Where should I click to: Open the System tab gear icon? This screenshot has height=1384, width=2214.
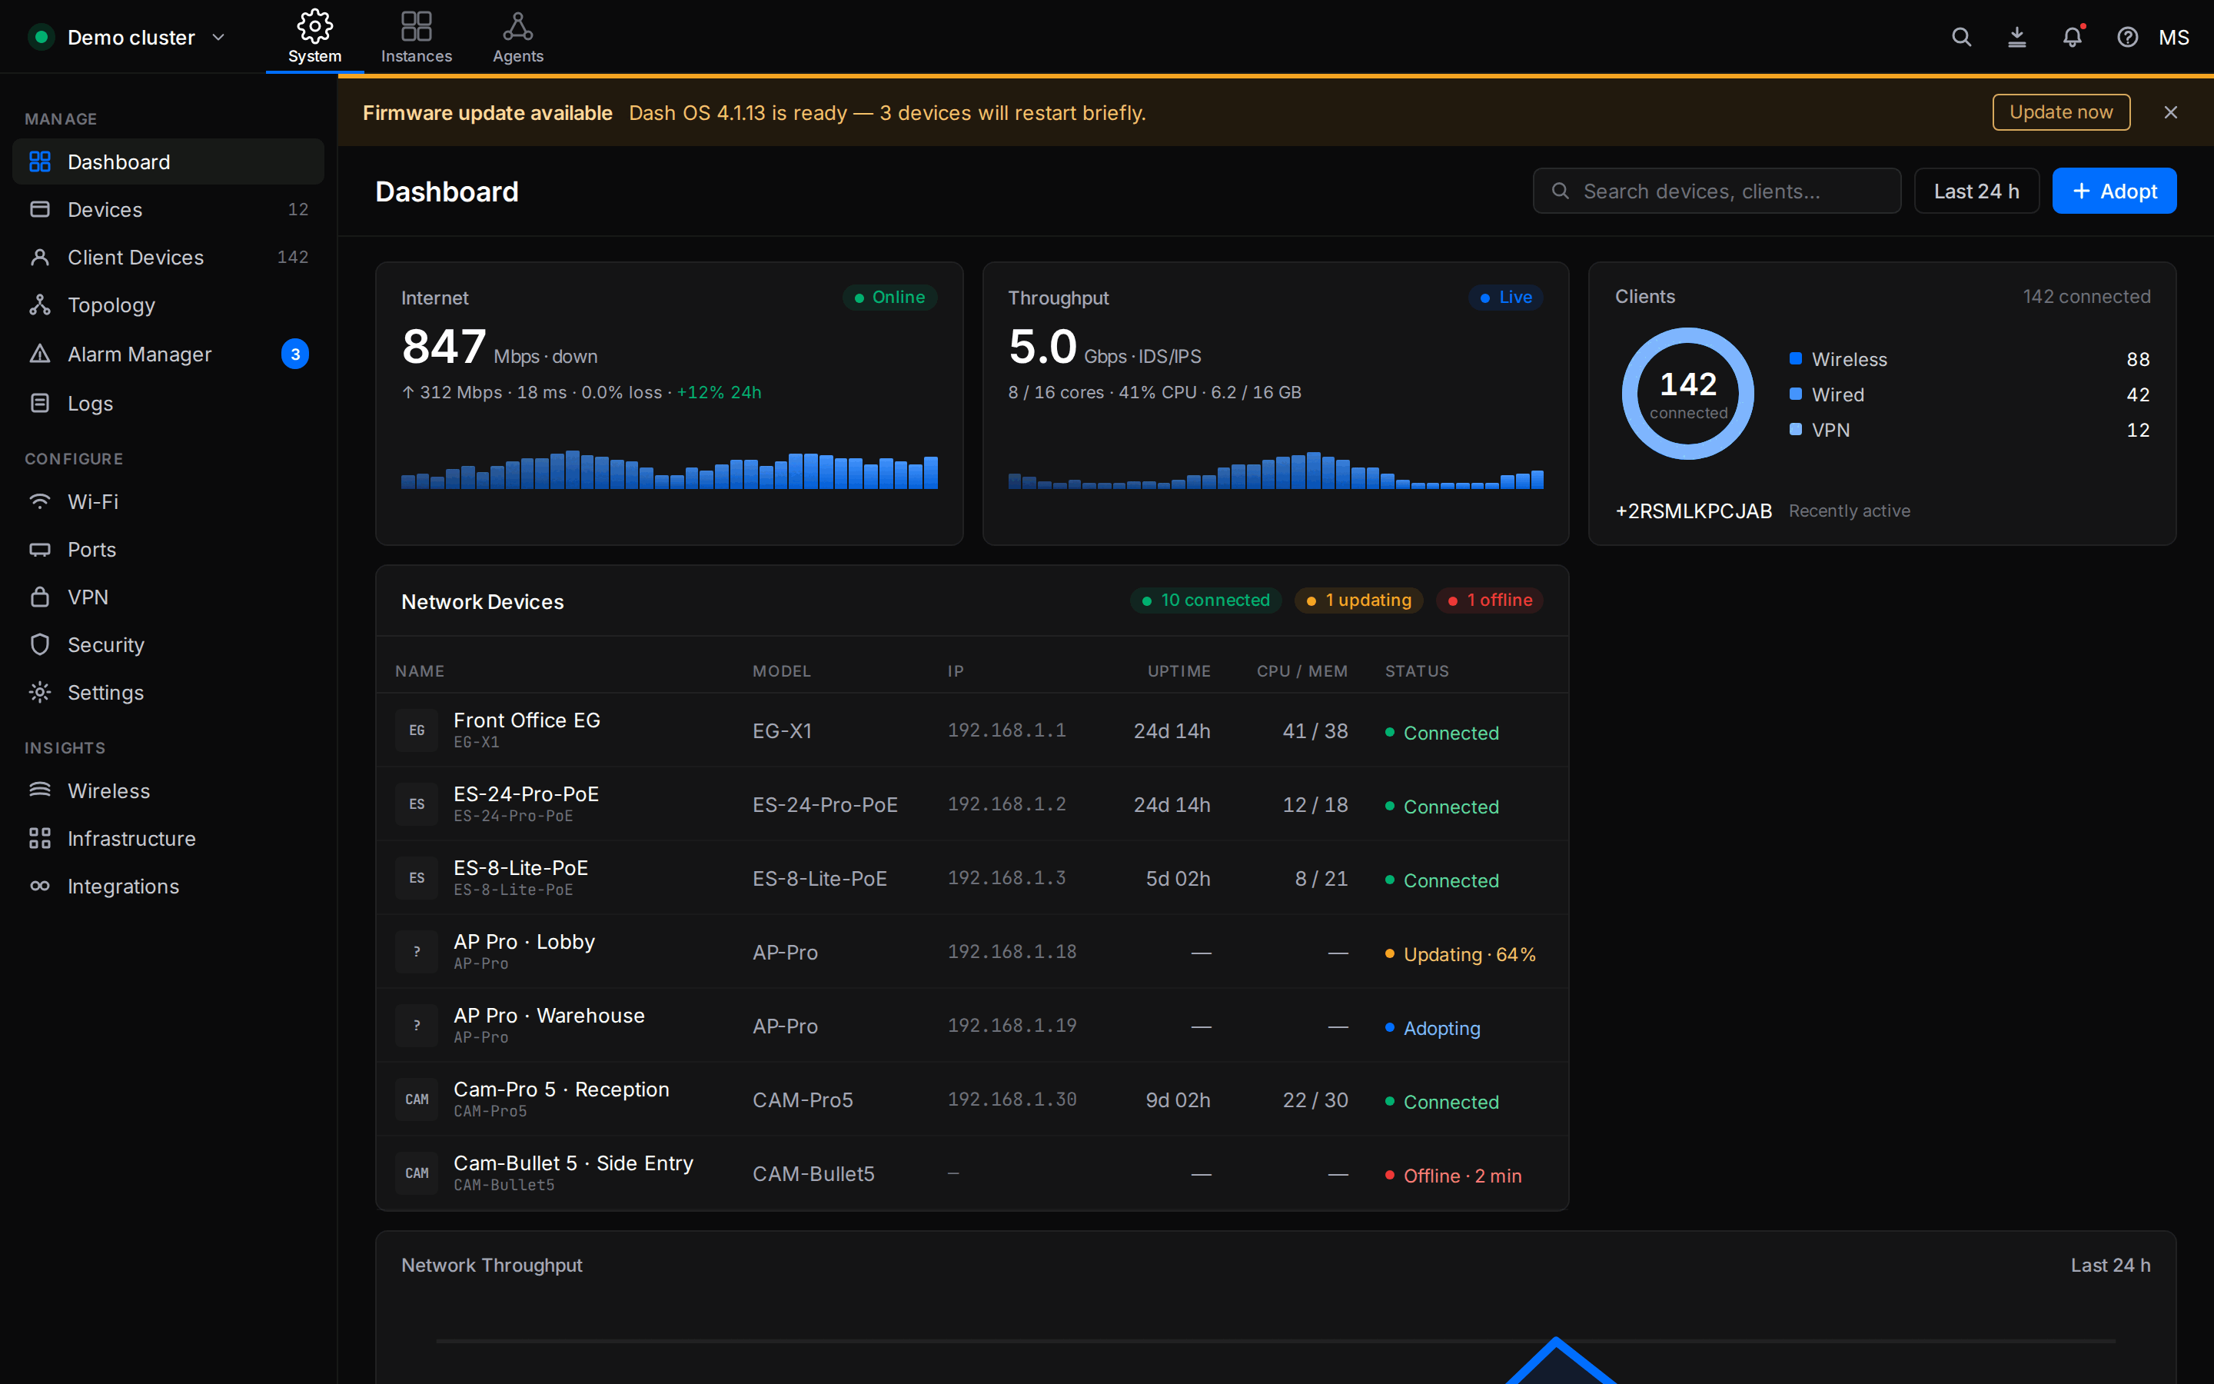point(314,25)
